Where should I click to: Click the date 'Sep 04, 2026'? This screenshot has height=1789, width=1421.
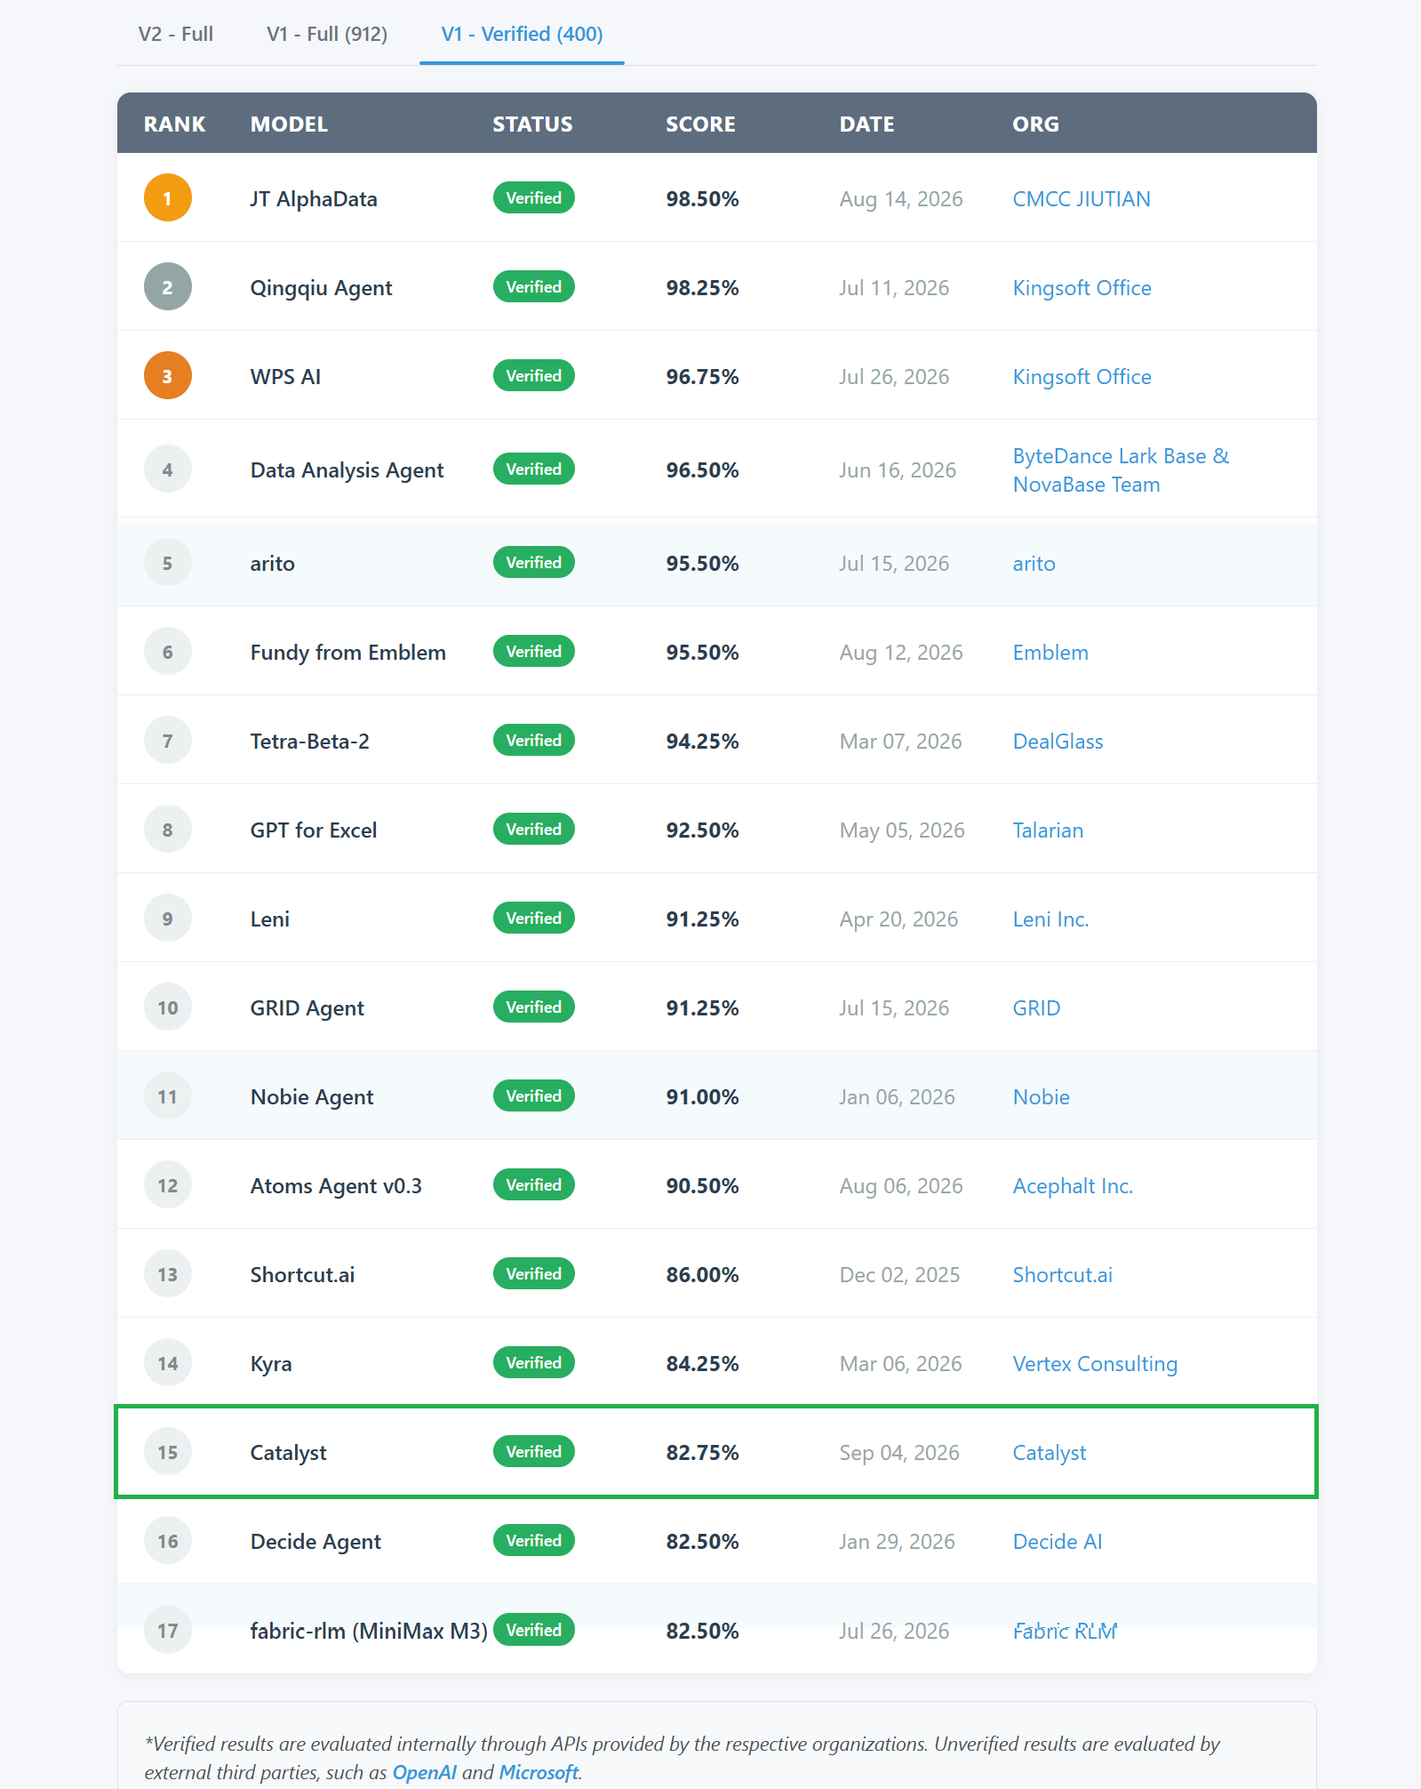coord(899,1453)
